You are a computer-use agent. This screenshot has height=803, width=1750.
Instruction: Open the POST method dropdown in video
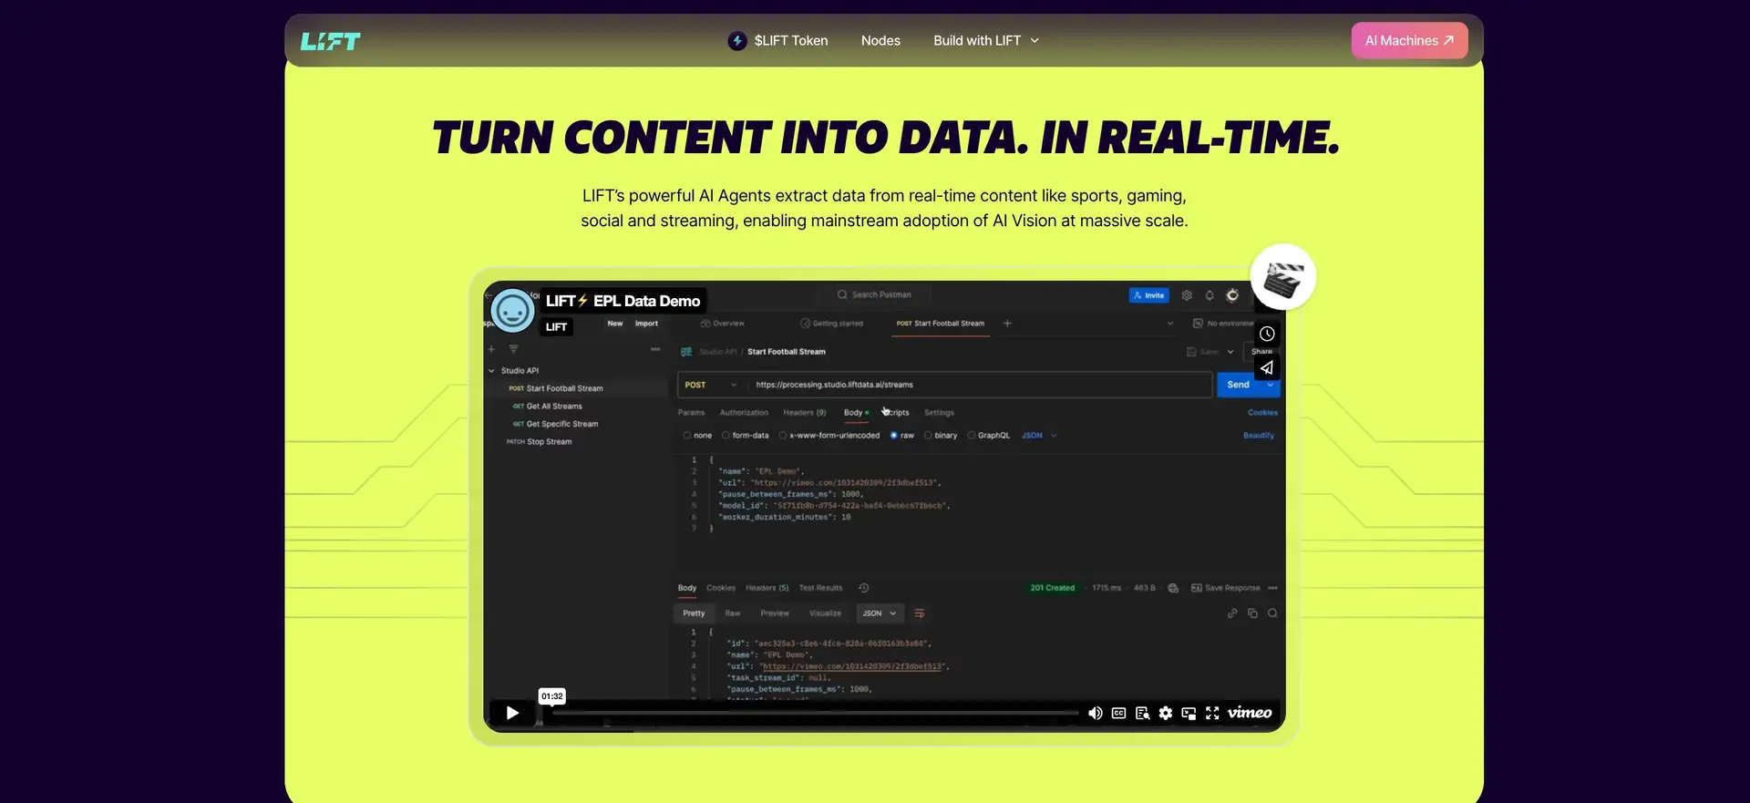point(711,385)
